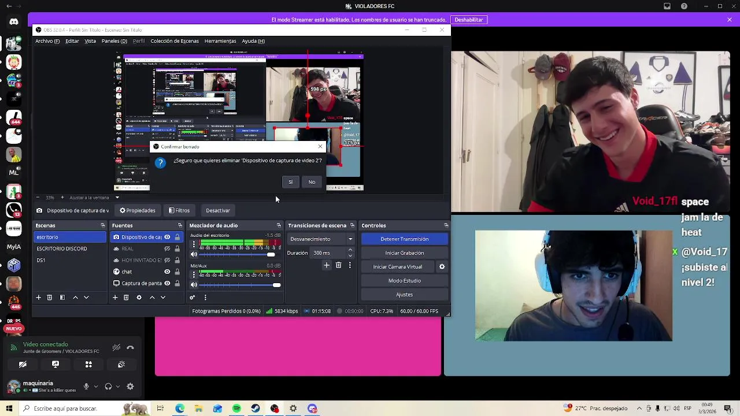
Task: Decrease transition duration stepper down
Action: (350, 255)
